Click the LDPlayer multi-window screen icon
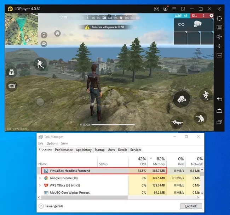 (183, 9)
